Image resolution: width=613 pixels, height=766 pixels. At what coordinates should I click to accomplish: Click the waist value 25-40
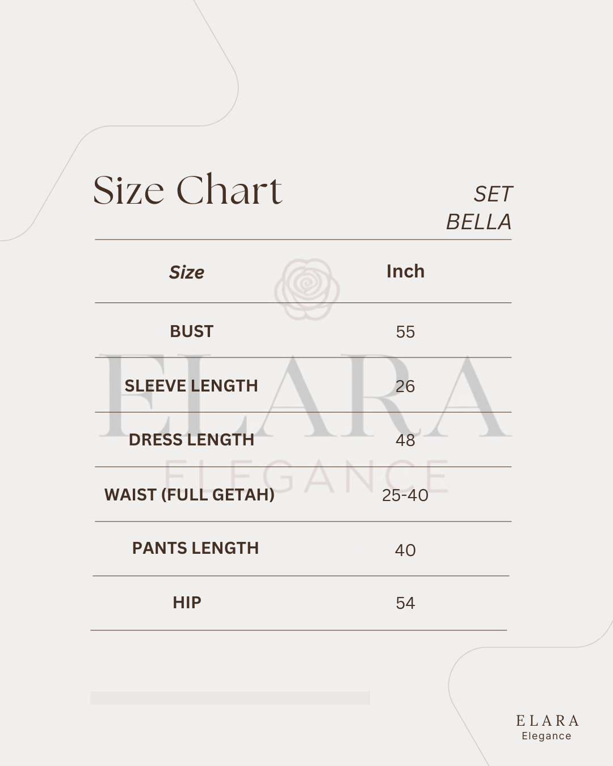(x=405, y=495)
